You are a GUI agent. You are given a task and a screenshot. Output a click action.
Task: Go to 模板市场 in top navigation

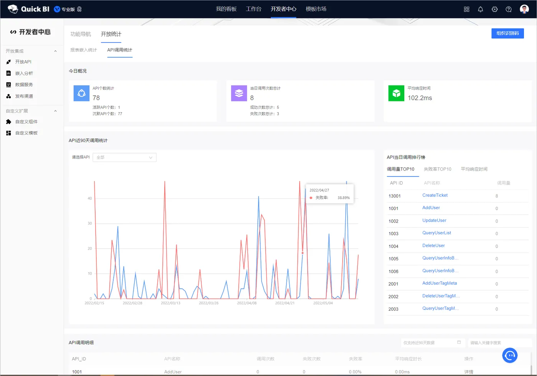coord(316,9)
